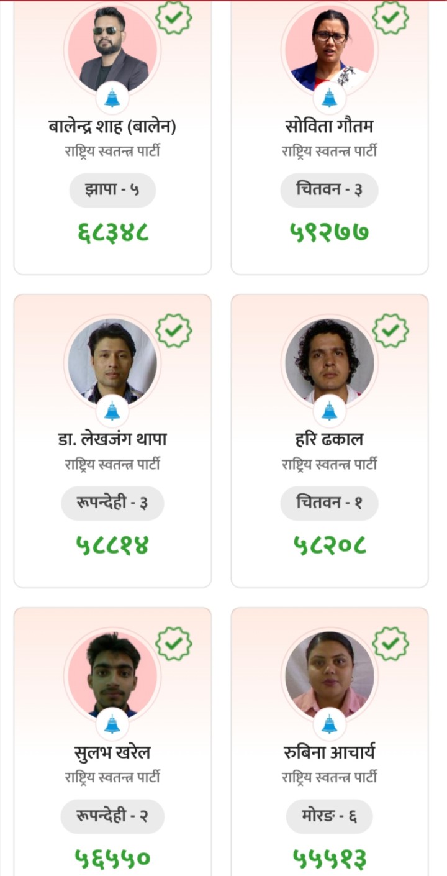Select the झापा - ५ constituency pill

(112, 191)
